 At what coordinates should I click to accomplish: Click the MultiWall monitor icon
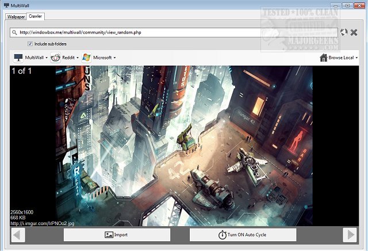(18, 58)
